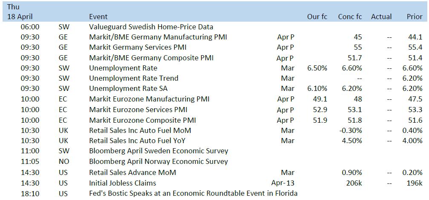
Task: Select the 'Our fc' column header
Action: point(317,17)
